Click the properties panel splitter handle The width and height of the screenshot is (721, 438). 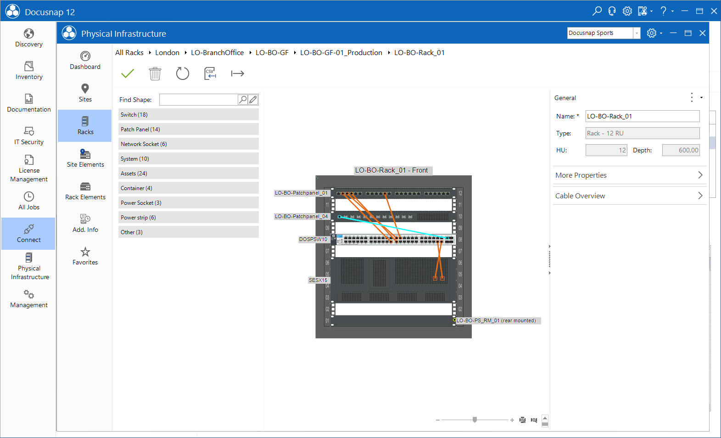point(549,260)
